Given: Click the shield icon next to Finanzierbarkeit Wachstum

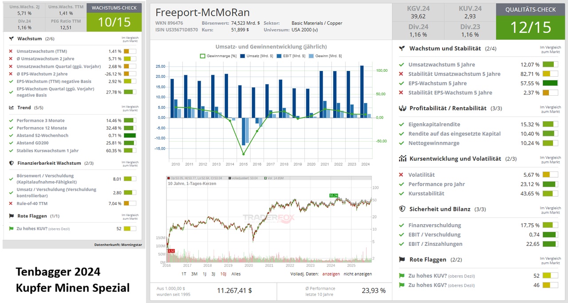Looking at the screenshot, I should point(11,163).
